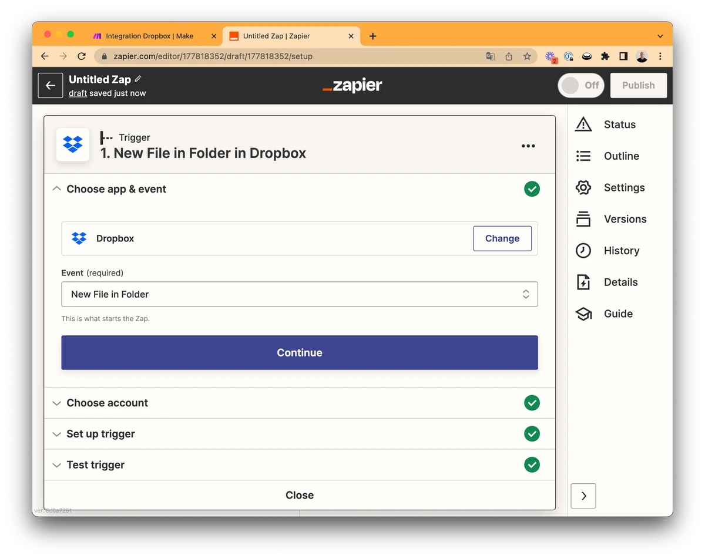Close the Integration Dropbox | Make tab
The width and height of the screenshot is (705, 559).
(x=214, y=36)
